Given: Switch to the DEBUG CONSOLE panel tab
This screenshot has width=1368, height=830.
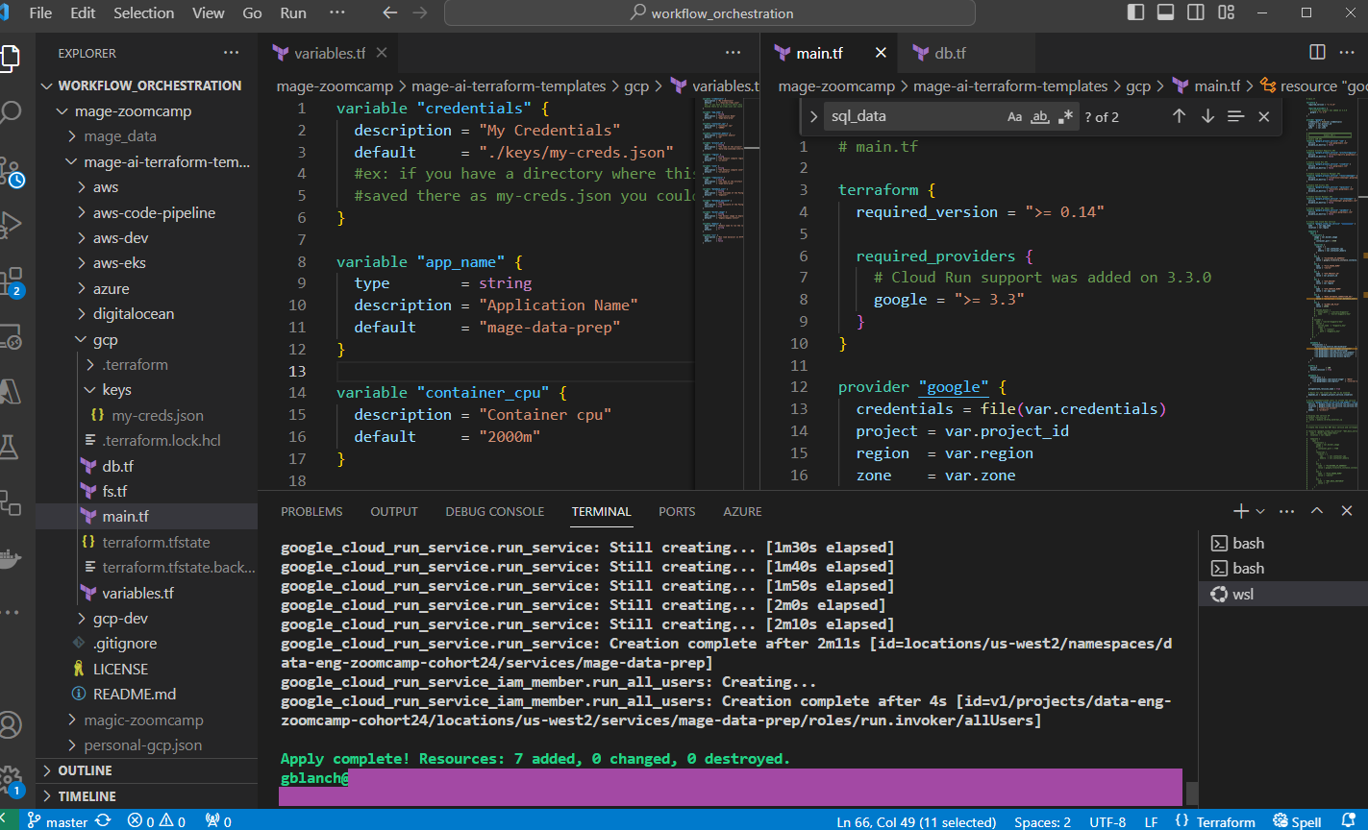Looking at the screenshot, I should (494, 512).
